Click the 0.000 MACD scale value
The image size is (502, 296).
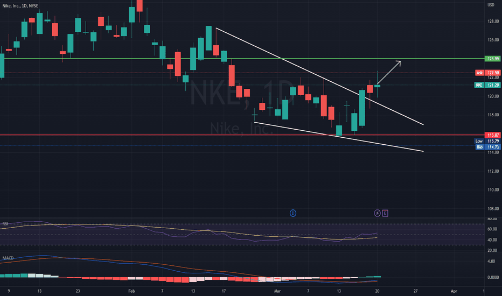[x=493, y=277]
